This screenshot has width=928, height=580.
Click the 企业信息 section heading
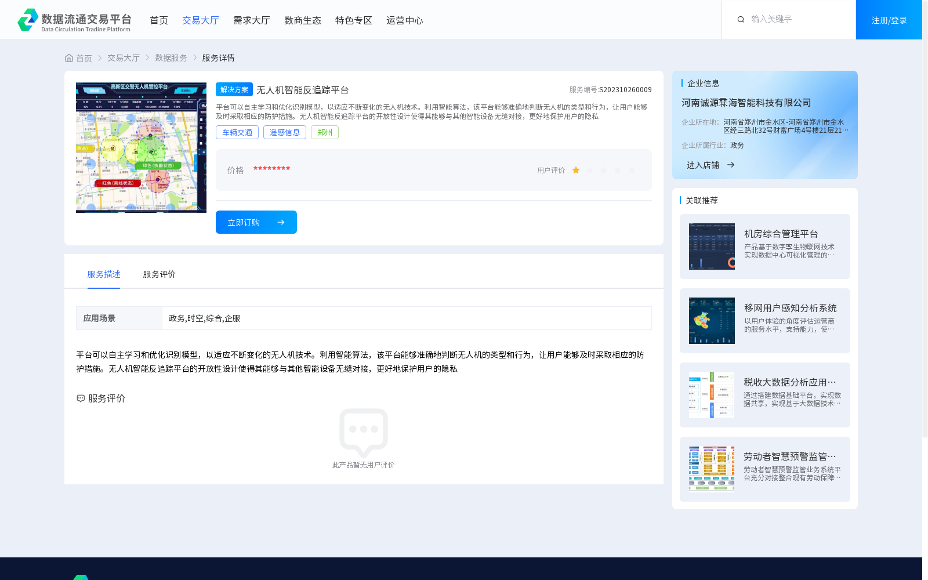[704, 84]
